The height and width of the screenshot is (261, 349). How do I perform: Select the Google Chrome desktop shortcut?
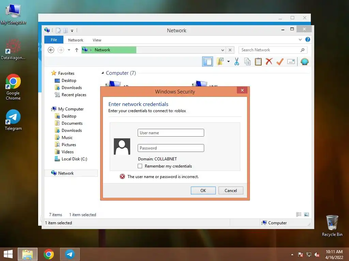(13, 87)
